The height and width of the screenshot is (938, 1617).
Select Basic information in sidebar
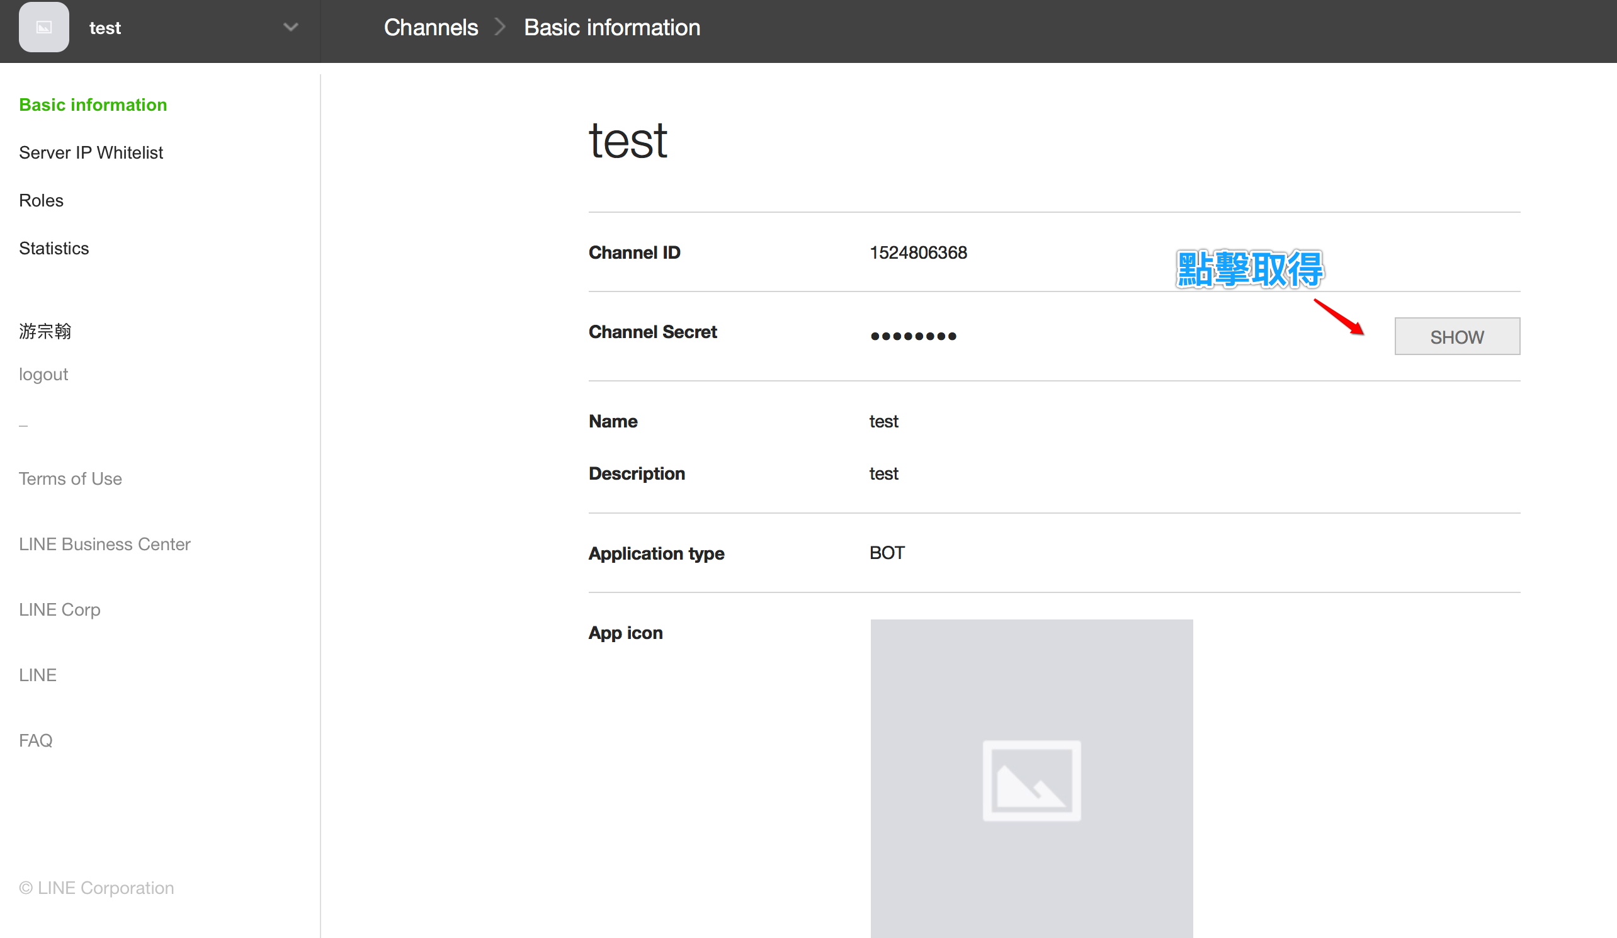(93, 105)
